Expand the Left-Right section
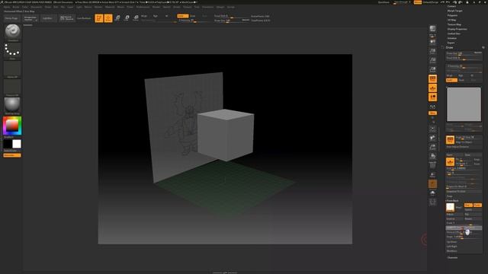Viewport: 488px width, 274px height. [x=451, y=247]
